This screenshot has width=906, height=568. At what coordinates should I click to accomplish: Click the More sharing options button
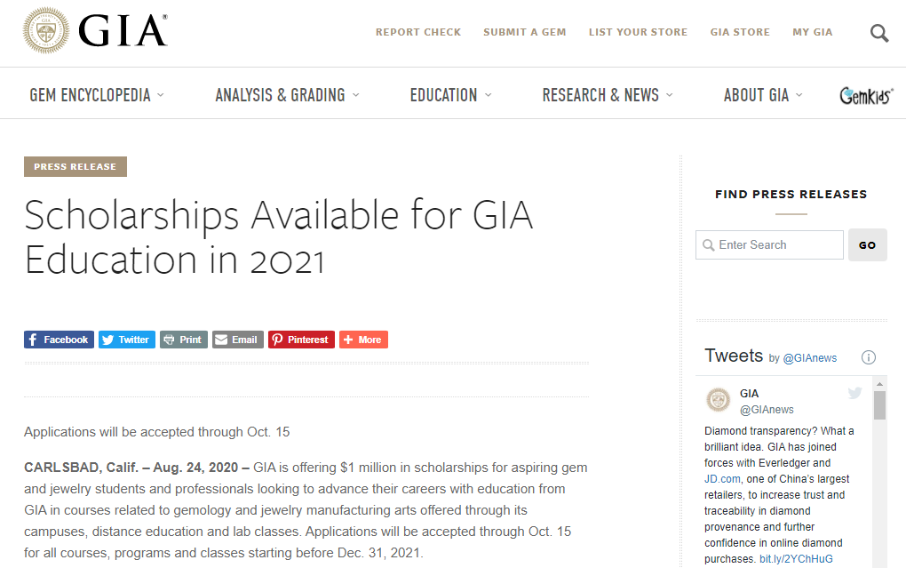click(363, 340)
